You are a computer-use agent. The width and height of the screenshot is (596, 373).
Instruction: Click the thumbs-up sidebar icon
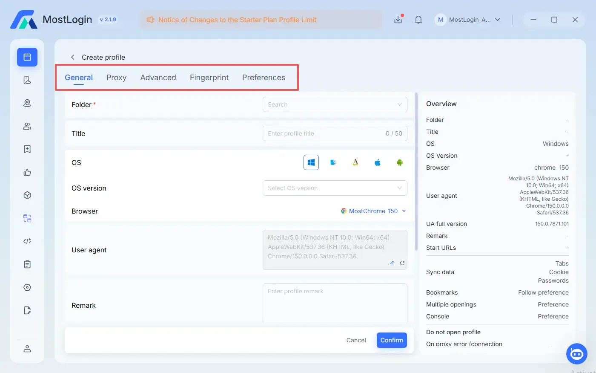27,172
